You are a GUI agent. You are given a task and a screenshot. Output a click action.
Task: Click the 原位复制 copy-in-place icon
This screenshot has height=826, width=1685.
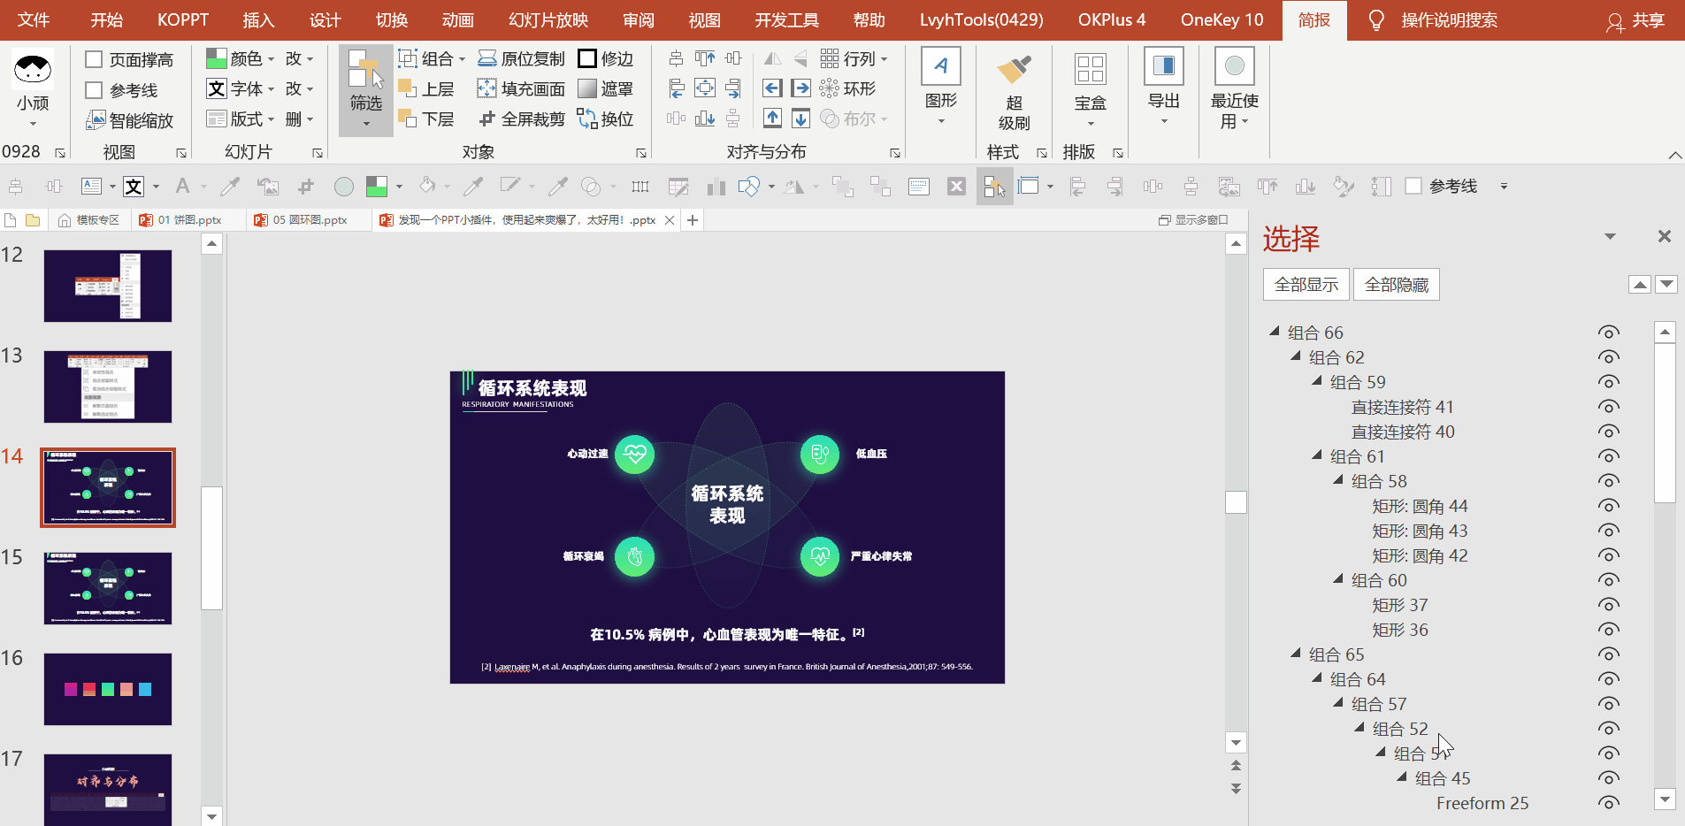click(x=486, y=58)
